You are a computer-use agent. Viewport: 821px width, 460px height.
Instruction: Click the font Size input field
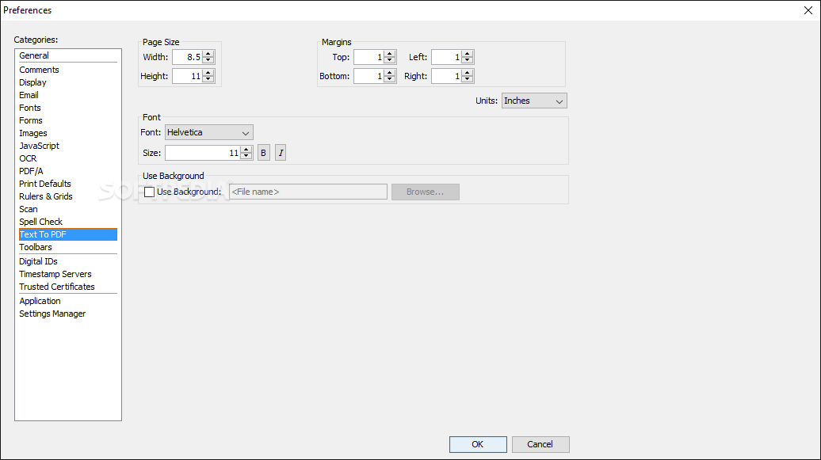pos(203,153)
